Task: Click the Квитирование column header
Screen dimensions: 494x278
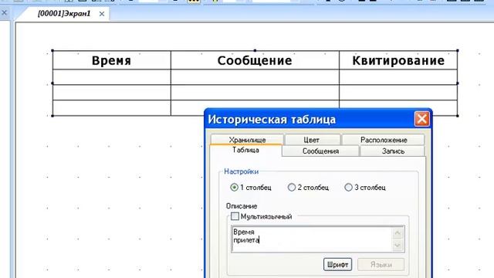Action: pos(398,60)
